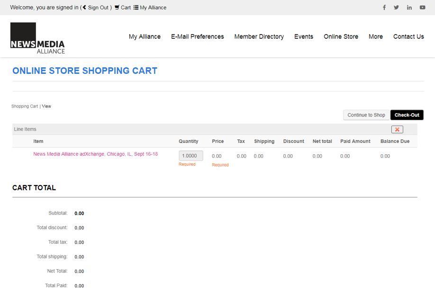Click the Net Total label
Viewport: 435px width, 292px height.
[x=57, y=271]
